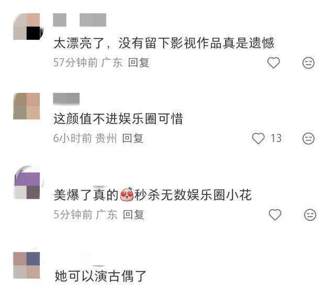Open blurred username above '这颜值不进娱乐圈可惜'
335x287 pixels.
point(66,99)
